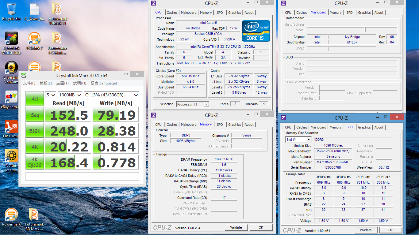Click the Specification text i5-3317U CPU
The width and height of the screenshot is (419, 235).
(223, 47)
